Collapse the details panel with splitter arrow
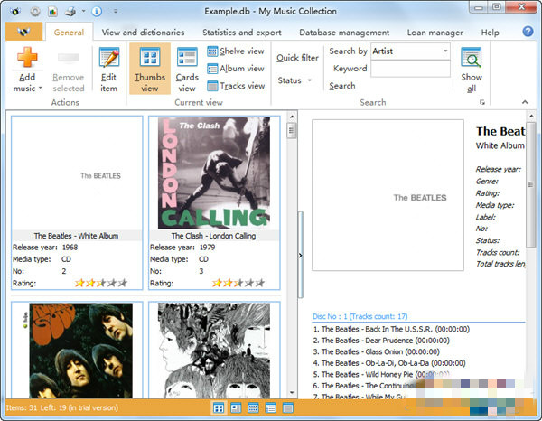 [x=301, y=257]
